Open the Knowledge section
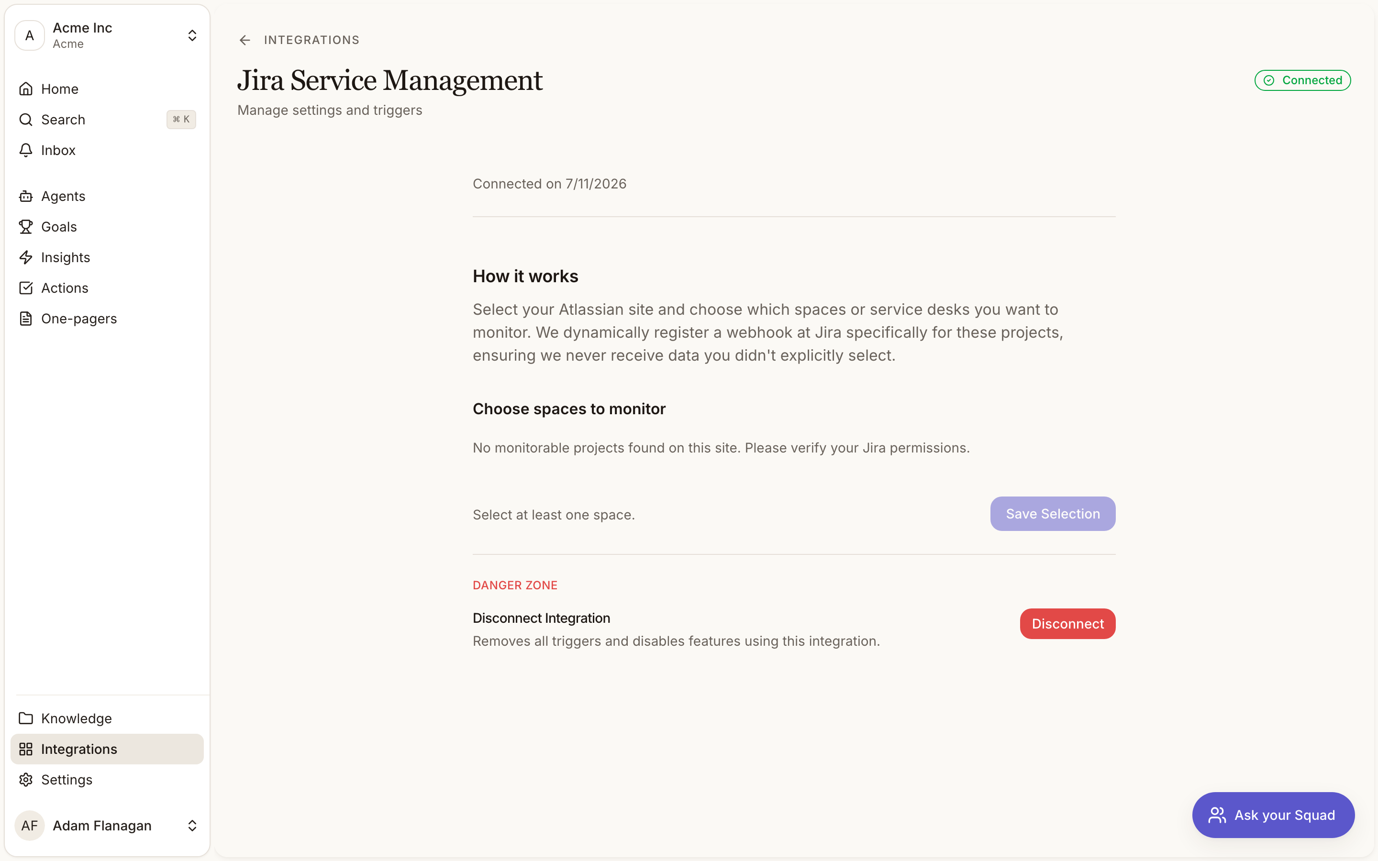1378x861 pixels. [107, 718]
